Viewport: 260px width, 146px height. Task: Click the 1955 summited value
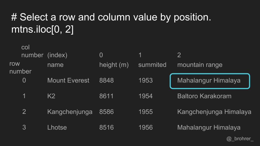146,112
